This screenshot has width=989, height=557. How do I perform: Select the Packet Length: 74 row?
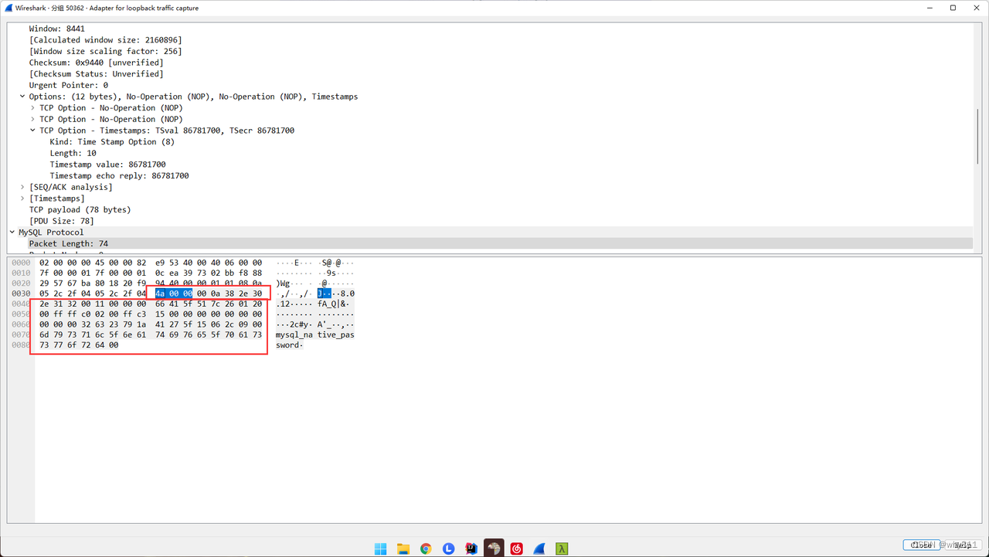(x=490, y=243)
